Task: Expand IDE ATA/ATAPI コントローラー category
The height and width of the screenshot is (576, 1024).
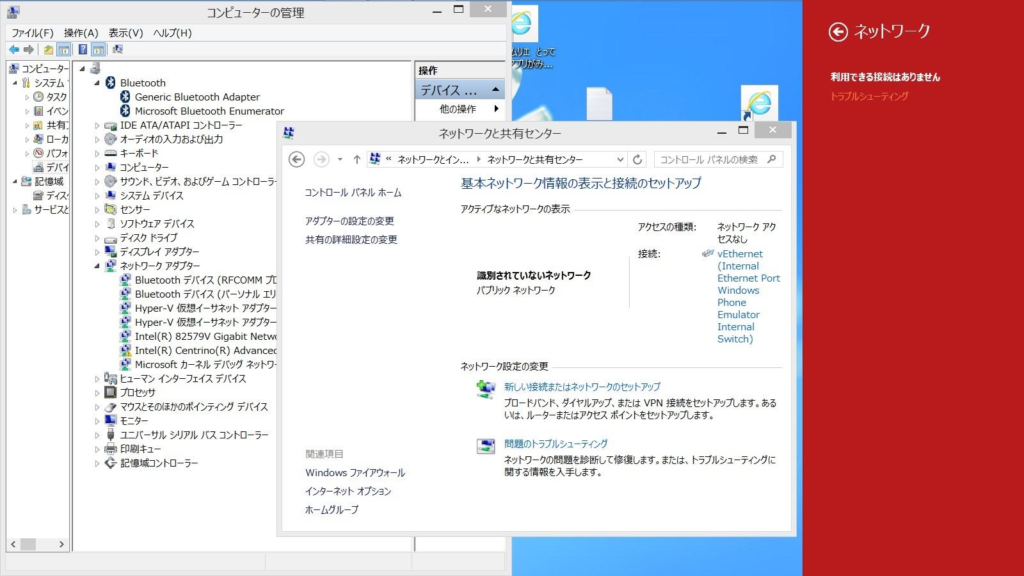Action: pos(97,125)
